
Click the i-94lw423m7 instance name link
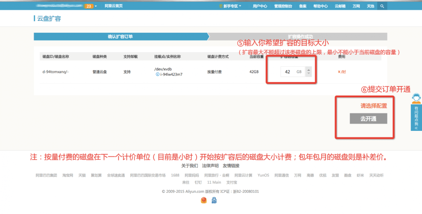(171, 75)
